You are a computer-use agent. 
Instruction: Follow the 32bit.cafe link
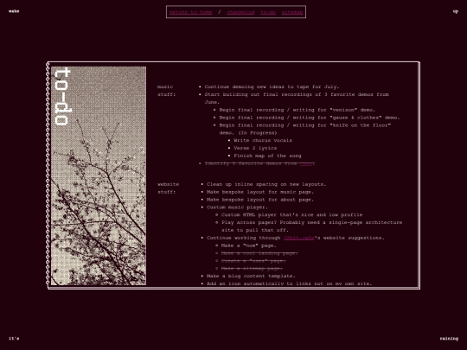(298, 238)
